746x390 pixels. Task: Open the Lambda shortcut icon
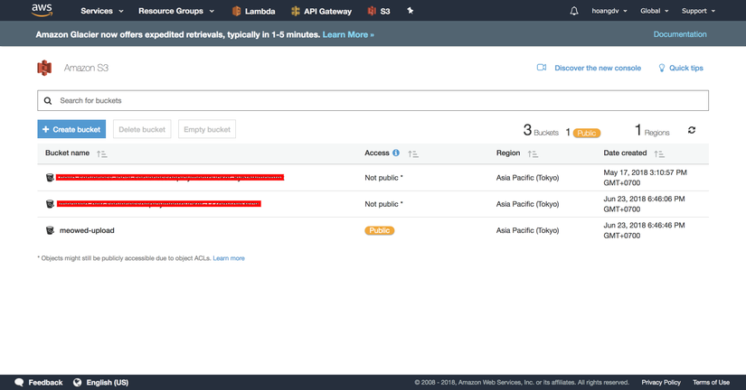[x=236, y=11]
